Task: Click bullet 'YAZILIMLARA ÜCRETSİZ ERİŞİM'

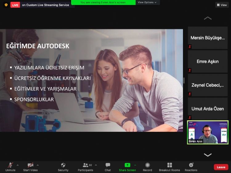Action: 49,68
